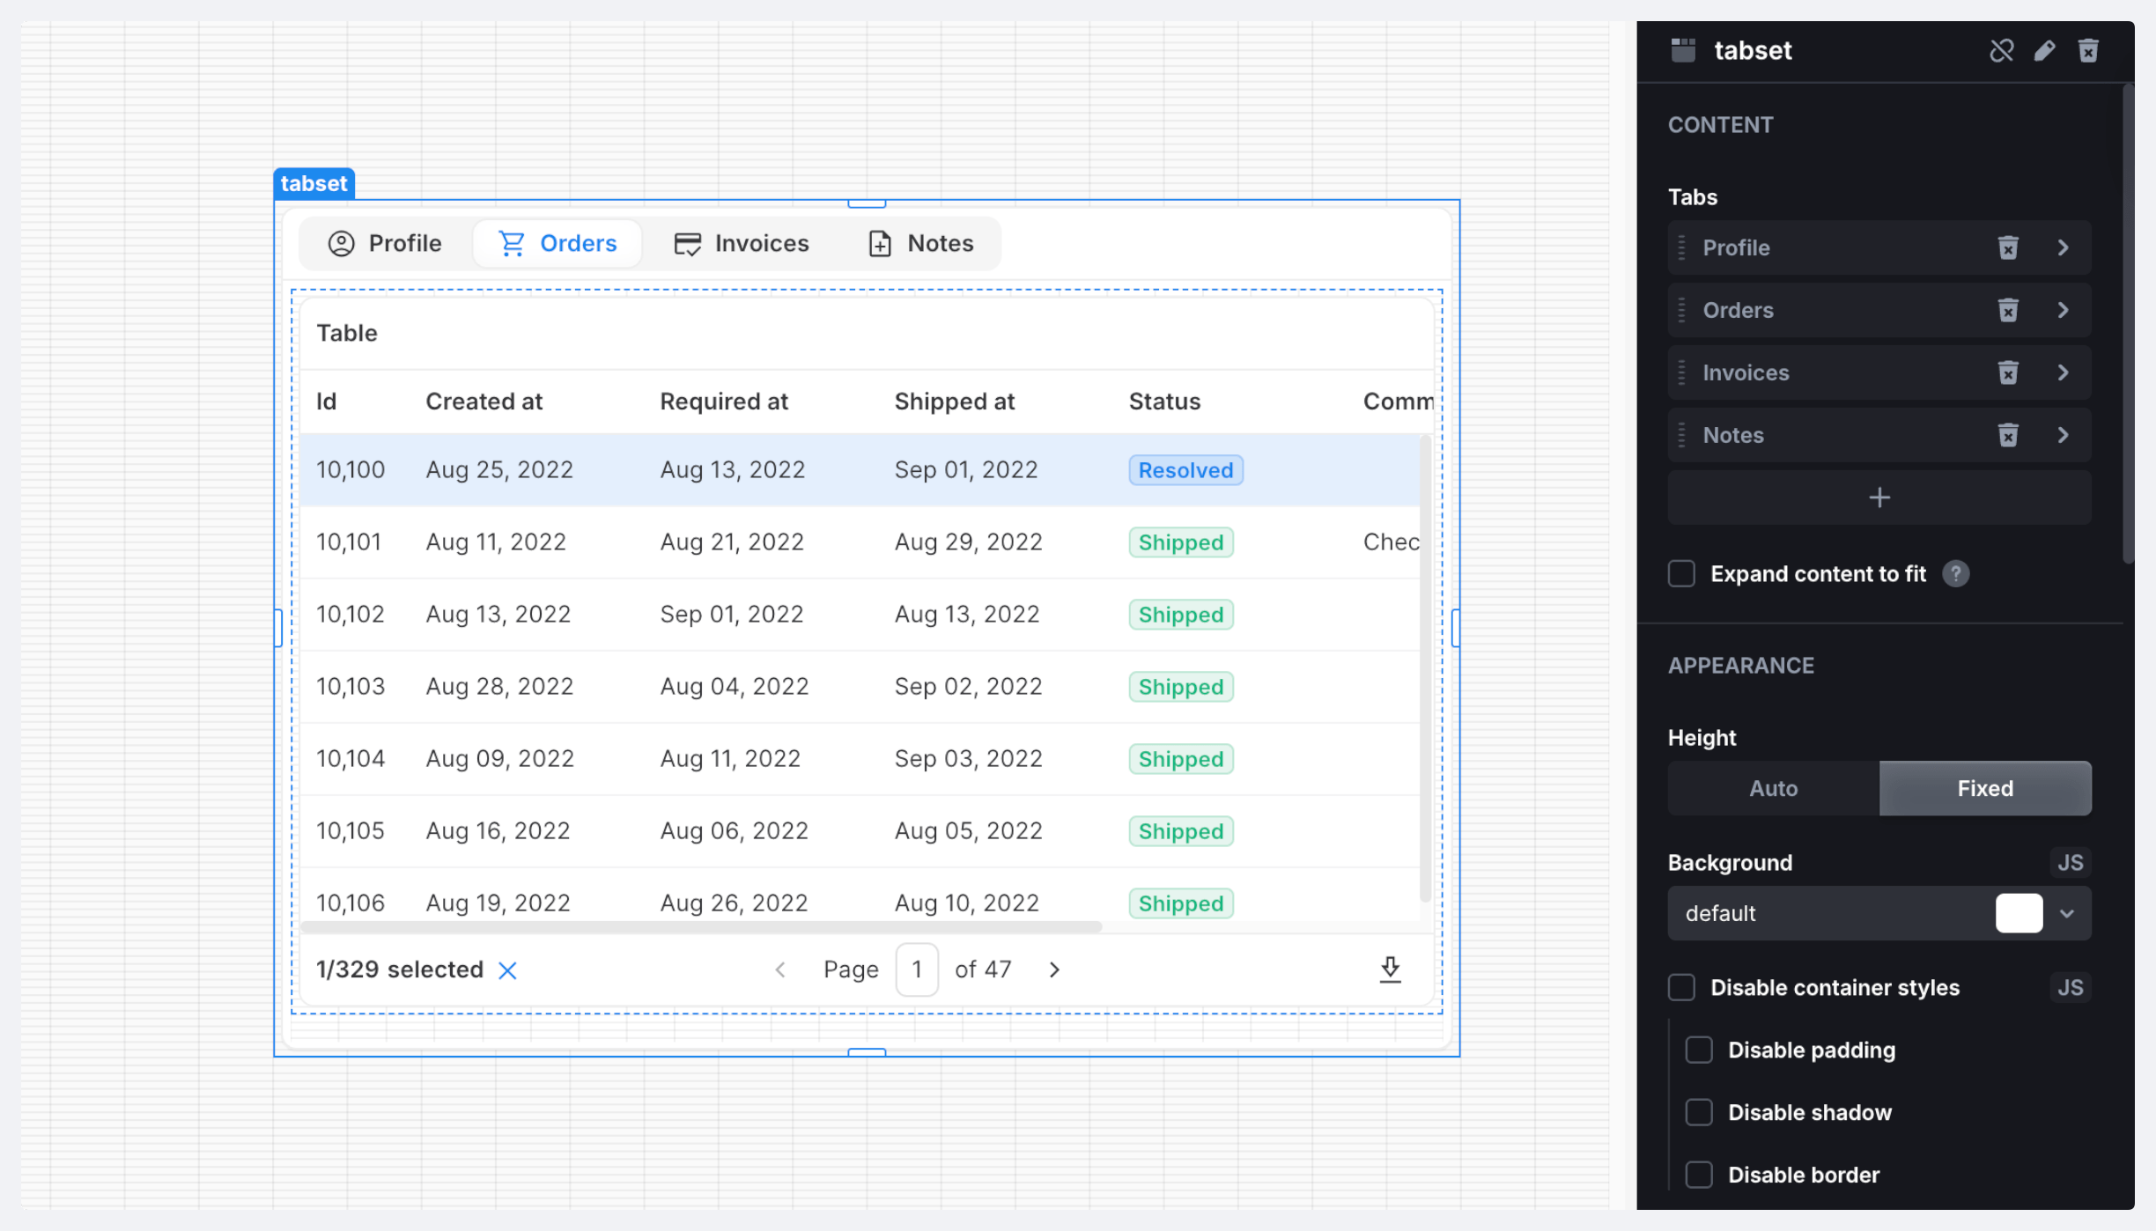Open the Profile tab in tabset
The width and height of the screenshot is (2156, 1231).
coord(385,243)
